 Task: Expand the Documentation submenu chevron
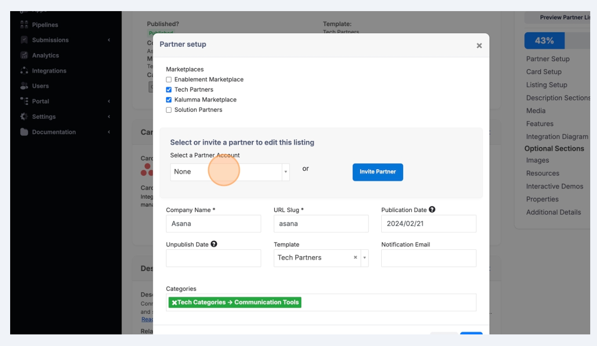point(109,132)
